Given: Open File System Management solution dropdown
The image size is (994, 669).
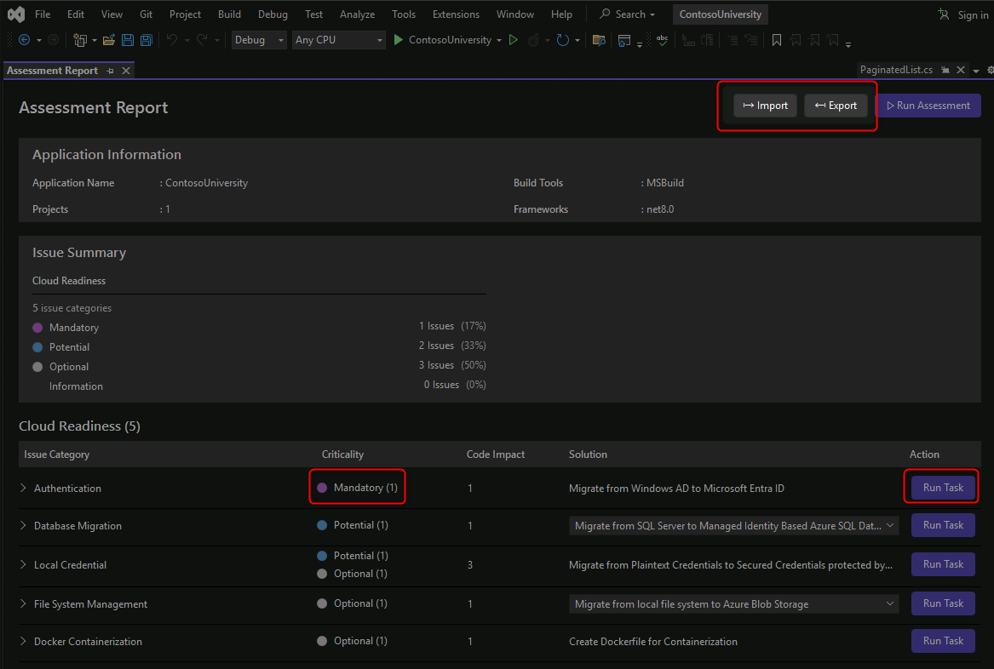Looking at the screenshot, I should [733, 603].
